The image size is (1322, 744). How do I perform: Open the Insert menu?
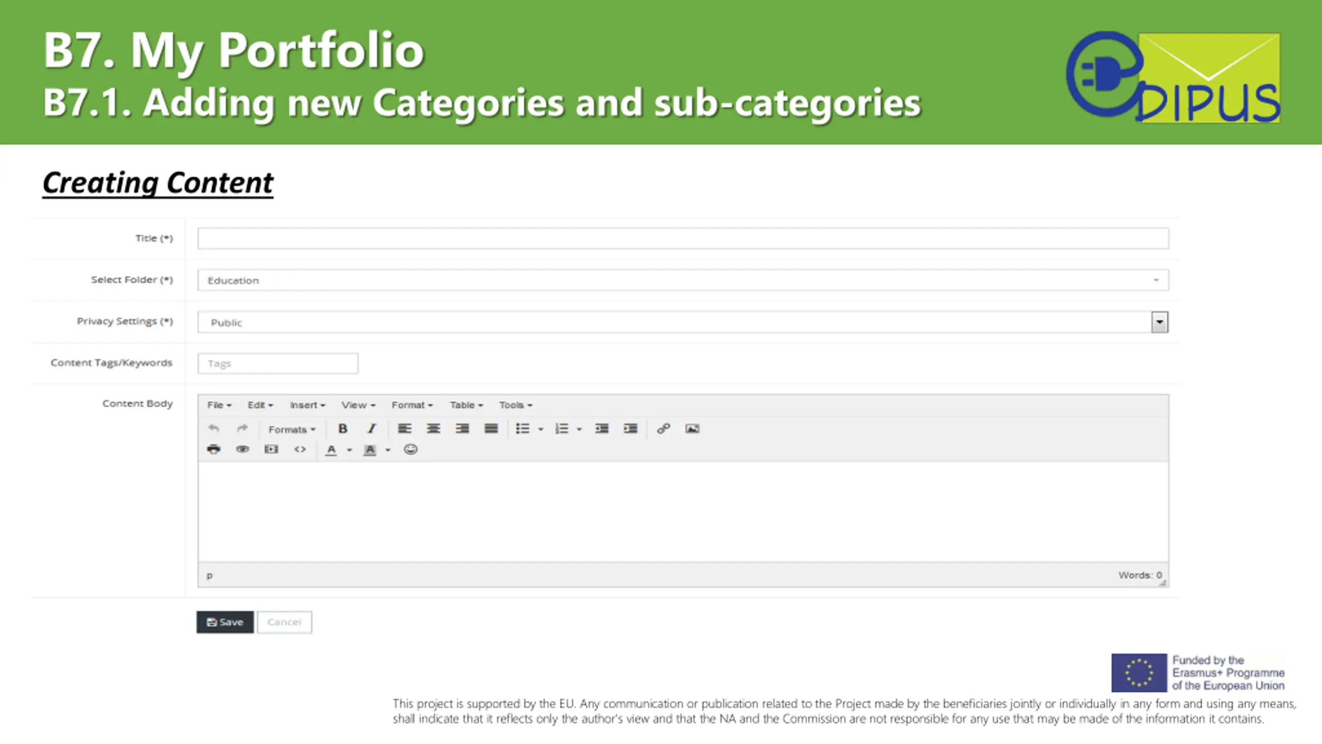[308, 405]
